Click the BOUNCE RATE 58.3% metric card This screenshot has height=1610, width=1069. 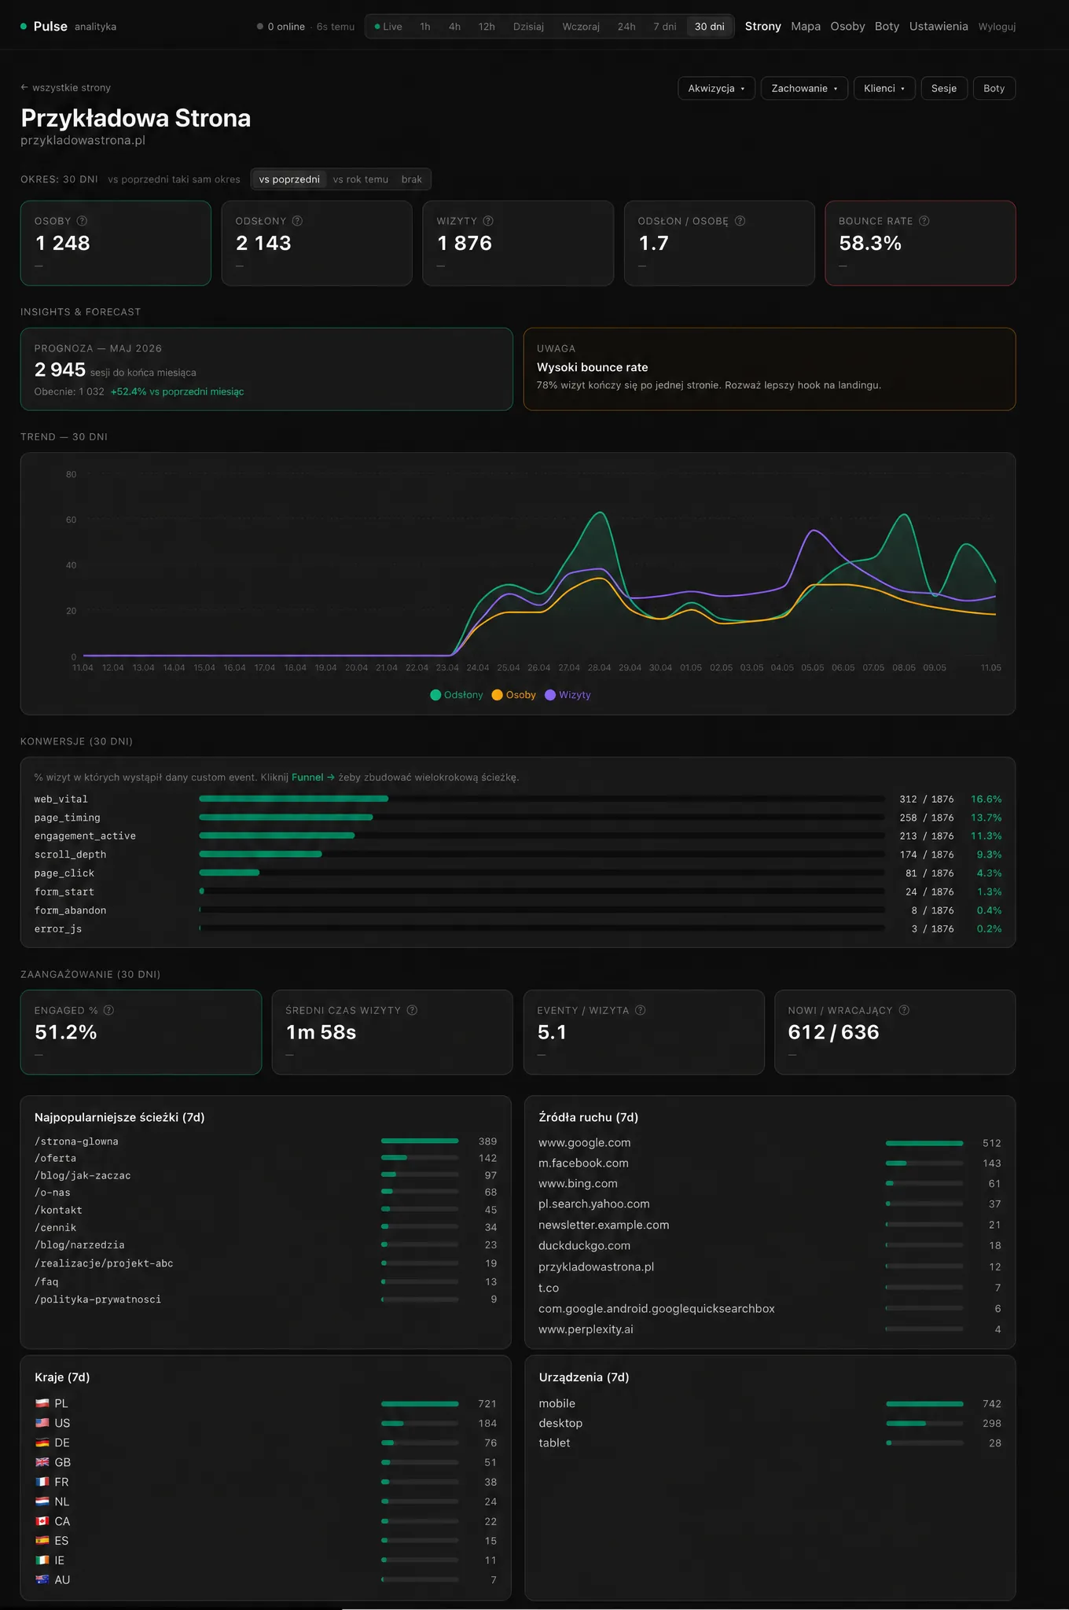point(920,243)
